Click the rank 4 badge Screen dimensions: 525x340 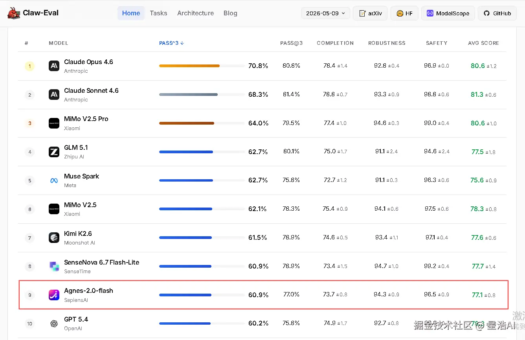pyautogui.click(x=29, y=152)
